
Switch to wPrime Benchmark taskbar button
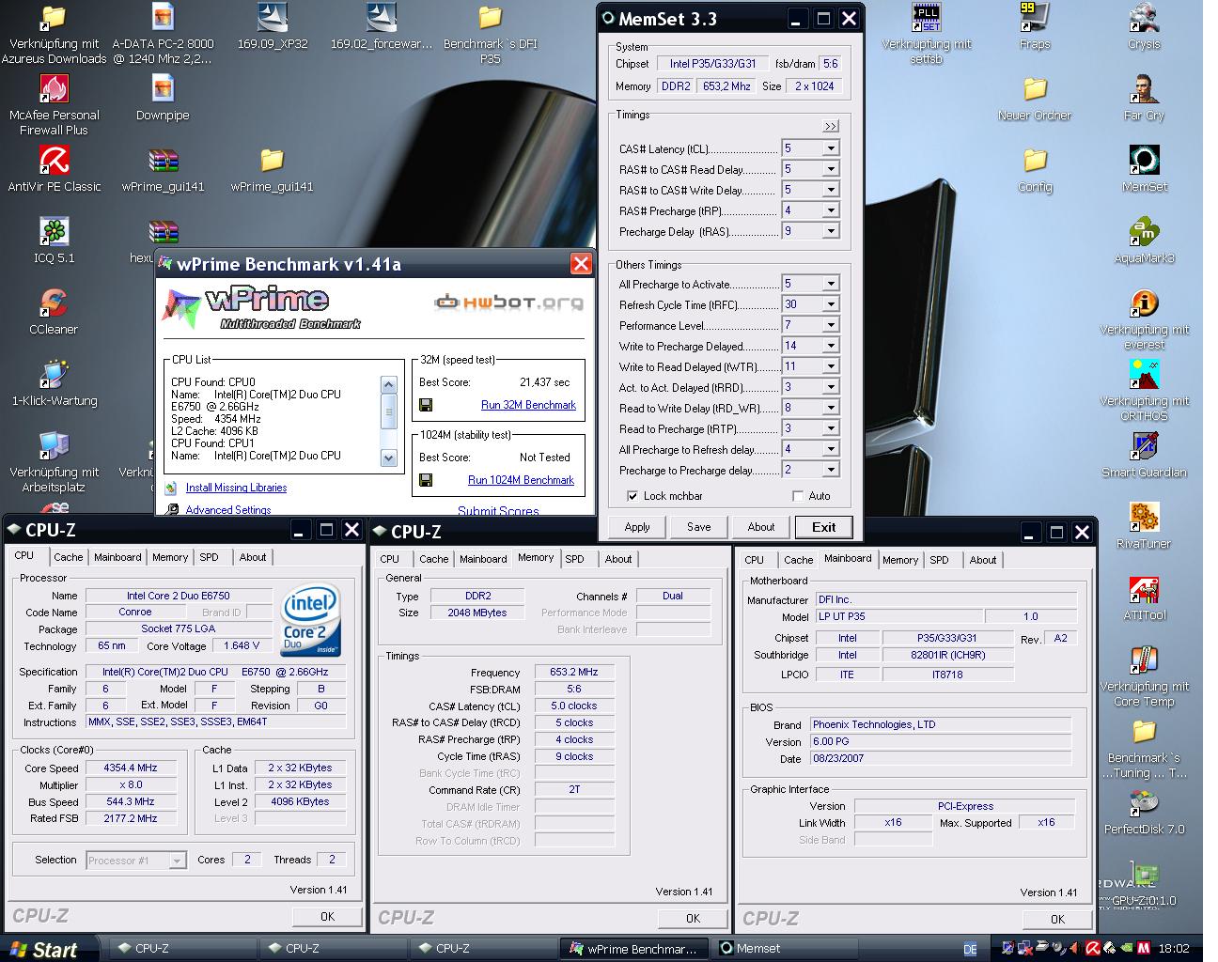(x=633, y=949)
